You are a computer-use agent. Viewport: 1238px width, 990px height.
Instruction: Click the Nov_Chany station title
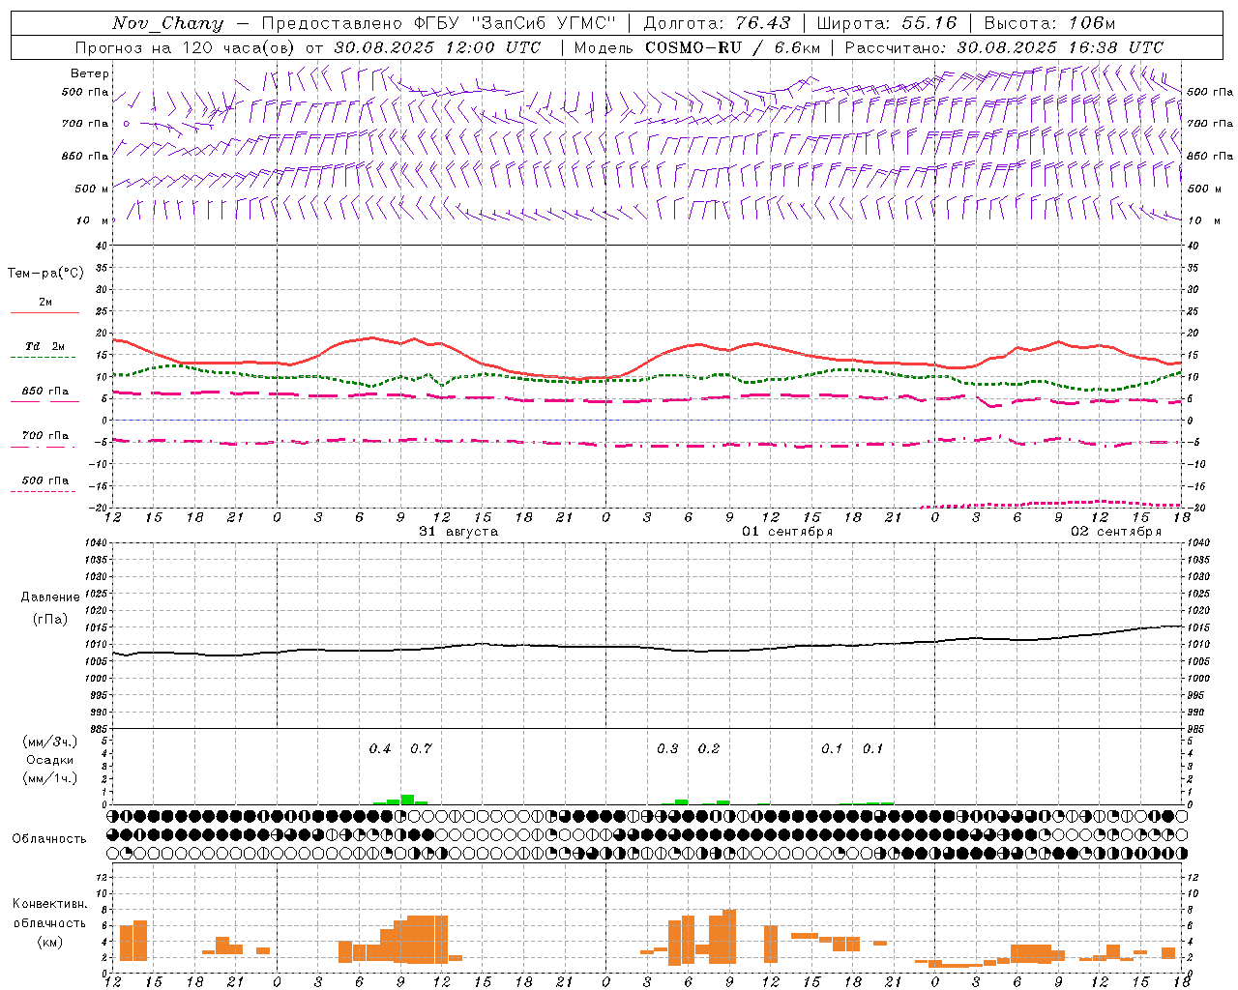[x=167, y=23]
